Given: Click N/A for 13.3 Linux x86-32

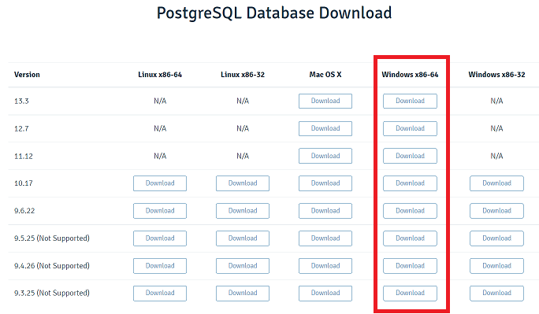Looking at the screenshot, I should pyautogui.click(x=243, y=101).
